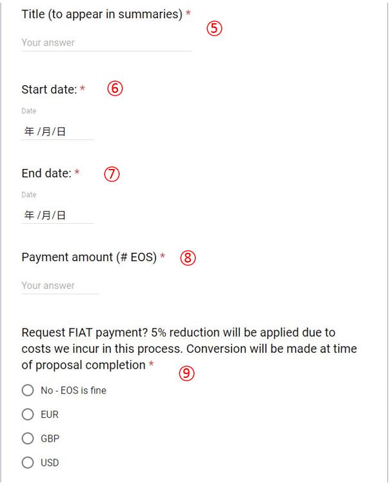Focus the Payment amount answer field
The width and height of the screenshot is (389, 485).
pyautogui.click(x=60, y=286)
